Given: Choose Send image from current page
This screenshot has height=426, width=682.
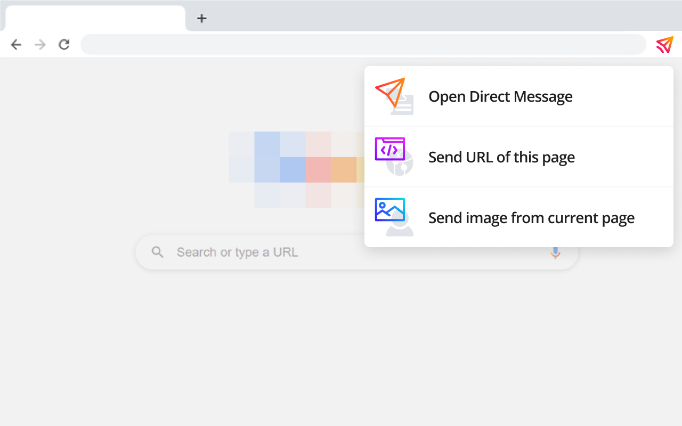Looking at the screenshot, I should (519, 217).
